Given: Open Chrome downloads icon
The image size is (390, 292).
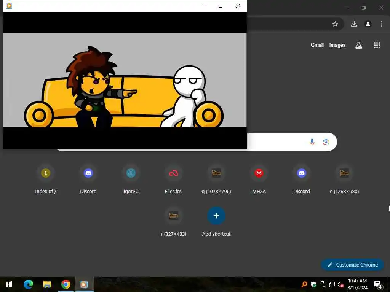Looking at the screenshot, I should pyautogui.click(x=354, y=24).
